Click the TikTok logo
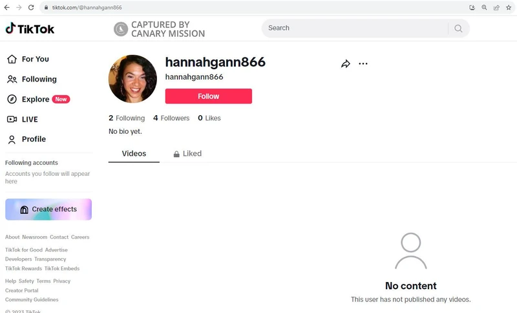Image resolution: width=517 pixels, height=313 pixels. (x=30, y=28)
